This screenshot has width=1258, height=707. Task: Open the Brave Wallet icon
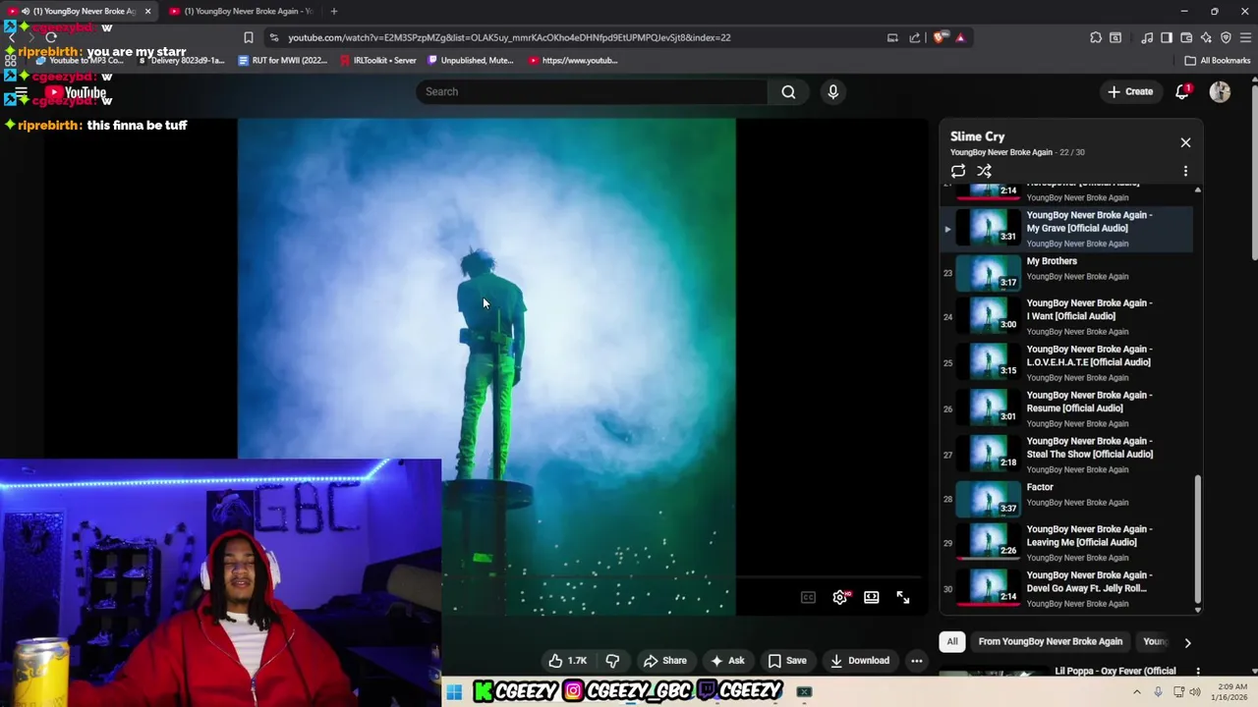click(1186, 37)
